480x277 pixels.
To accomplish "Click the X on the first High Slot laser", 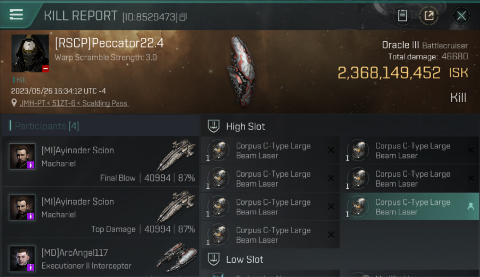I will point(331,150).
